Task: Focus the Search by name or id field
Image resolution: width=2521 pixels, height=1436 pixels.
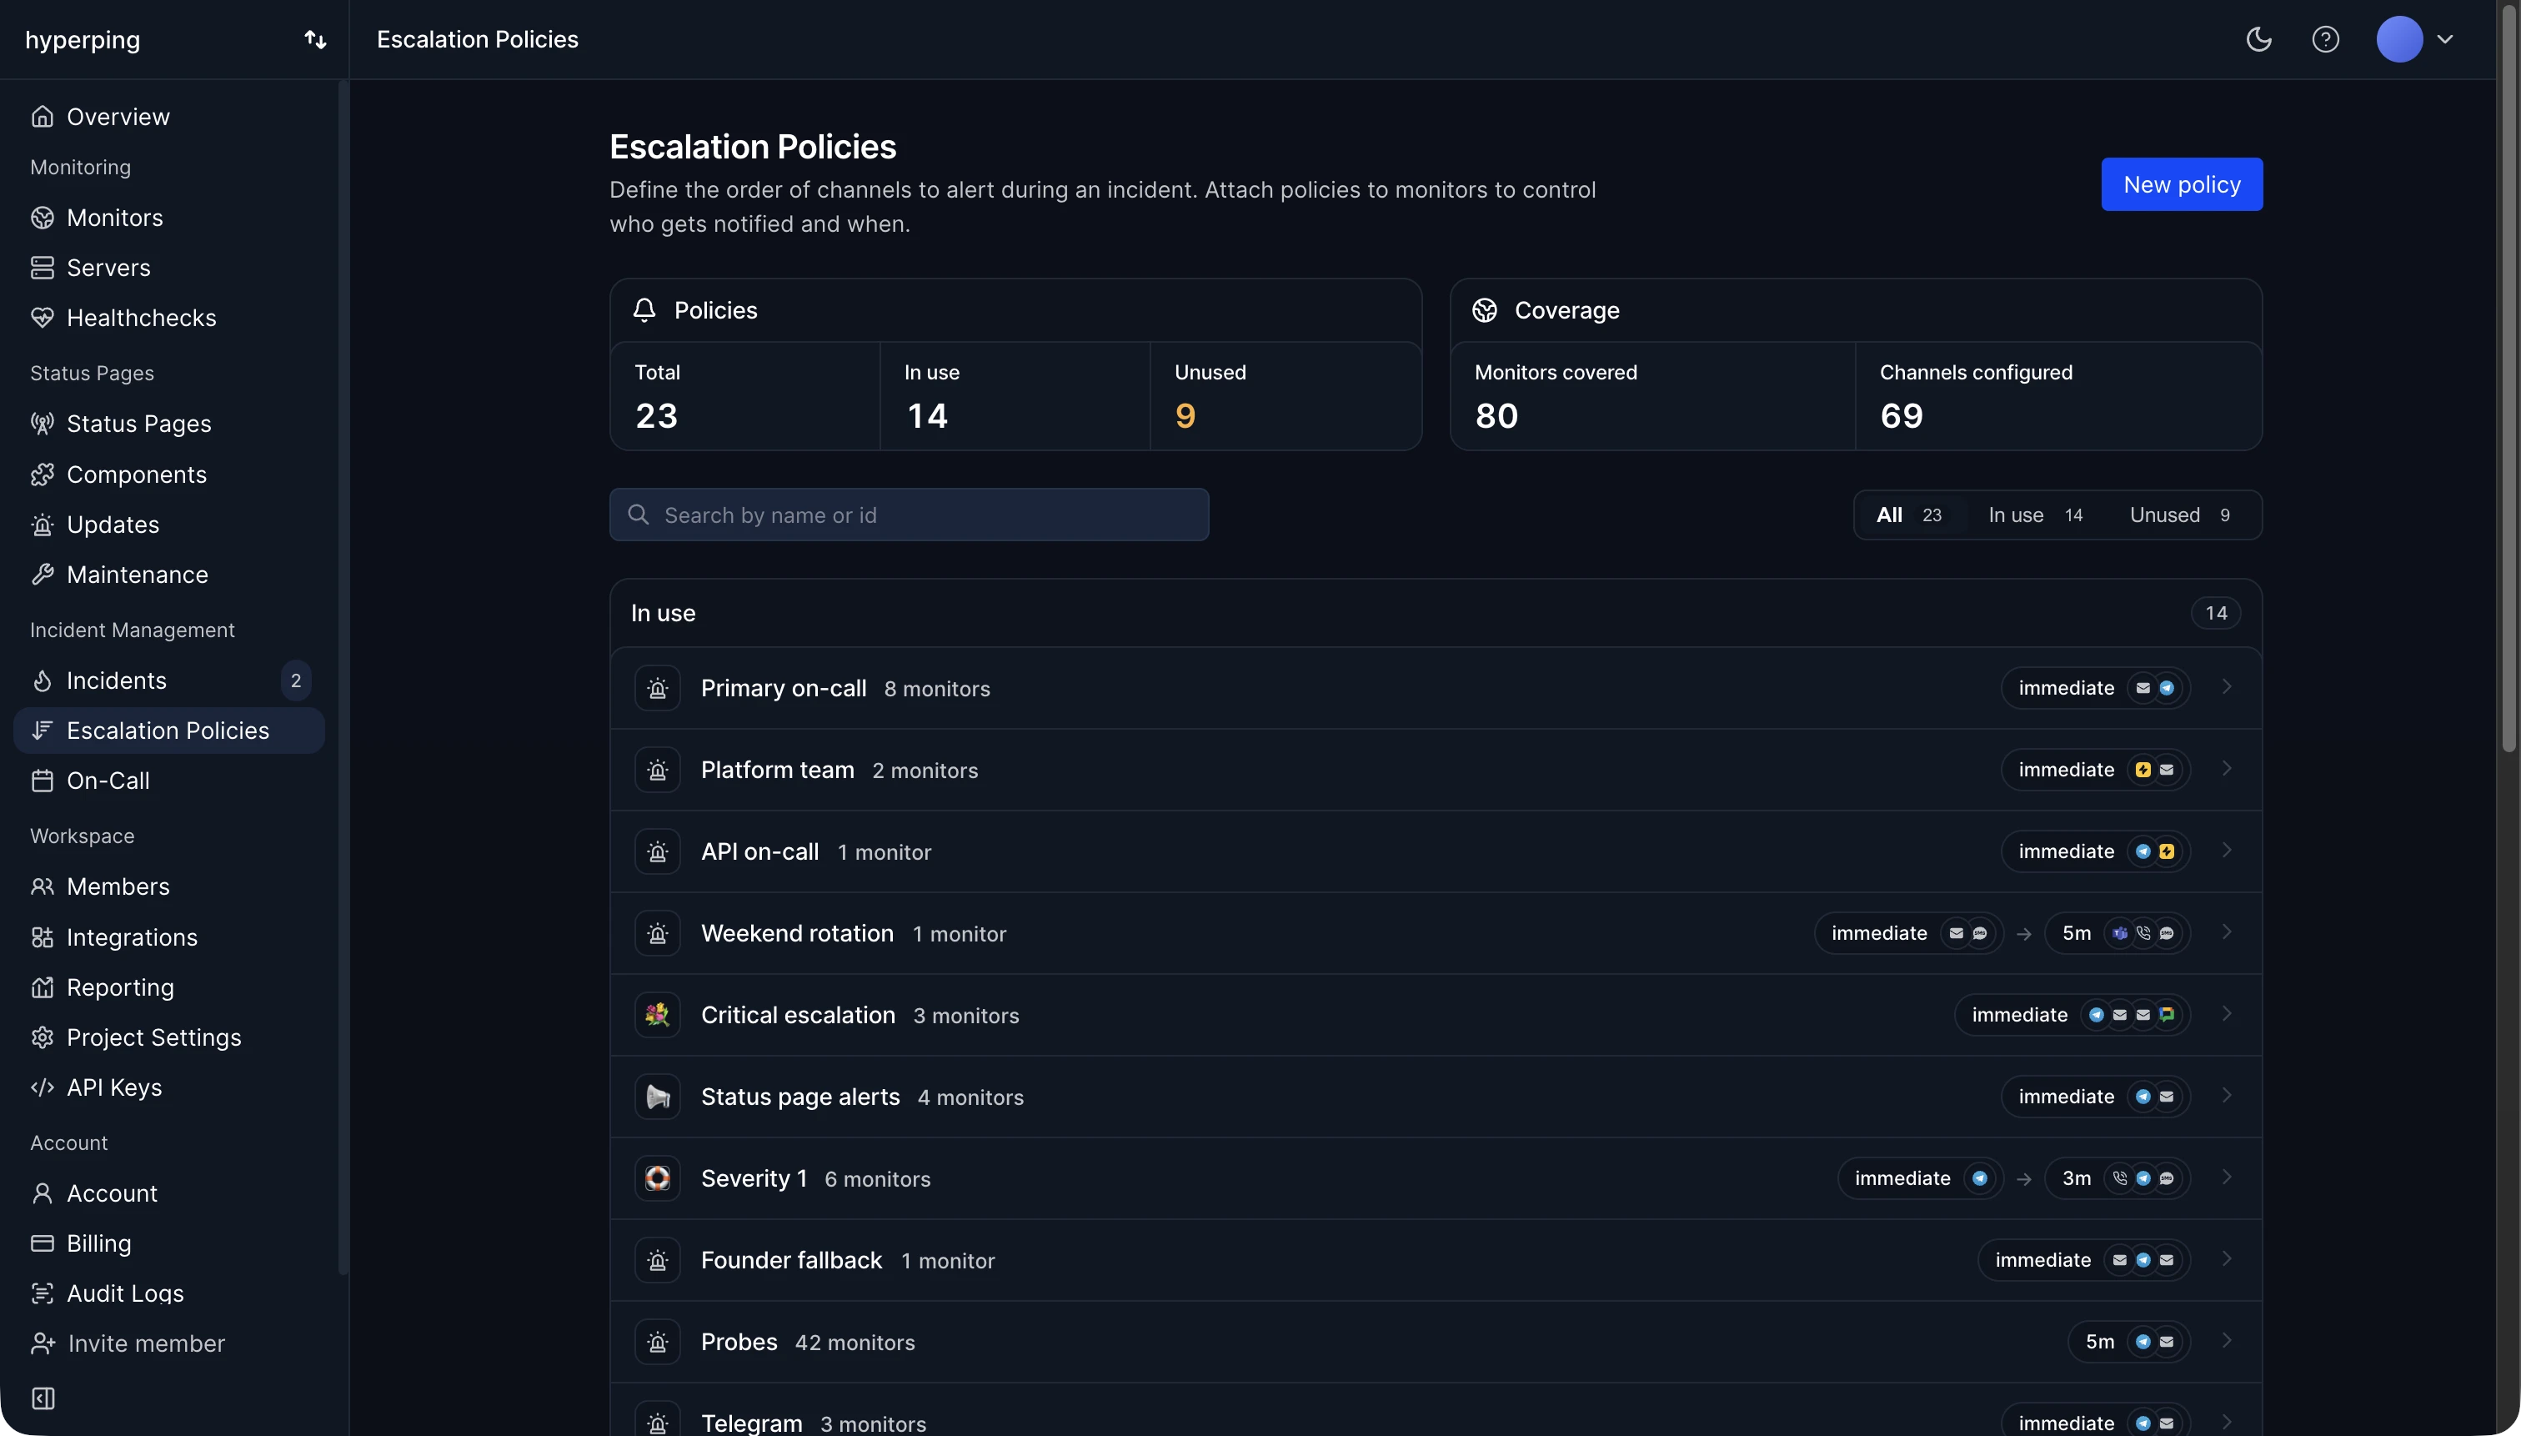Action: pyautogui.click(x=909, y=515)
